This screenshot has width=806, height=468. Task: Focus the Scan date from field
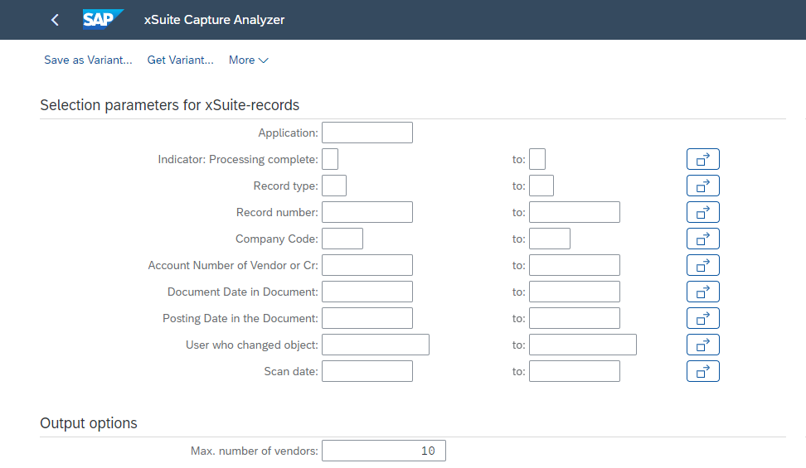(x=367, y=371)
